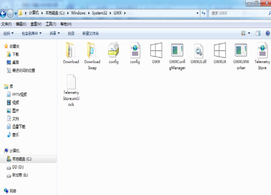Click the folder icon in the address bar

21,13
